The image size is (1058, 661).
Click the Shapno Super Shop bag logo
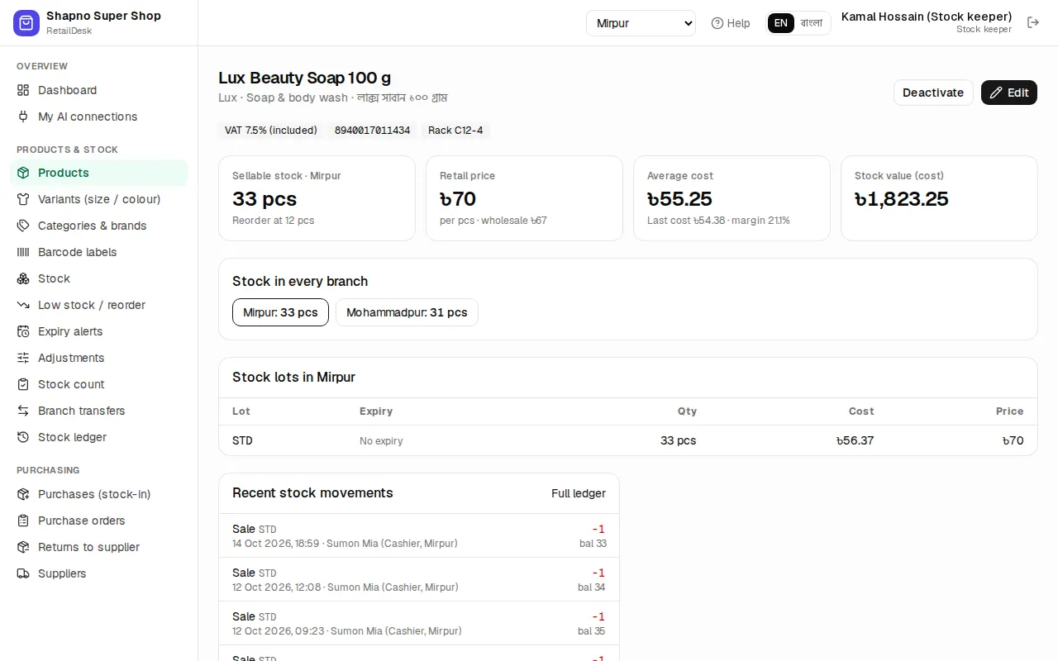(26, 23)
